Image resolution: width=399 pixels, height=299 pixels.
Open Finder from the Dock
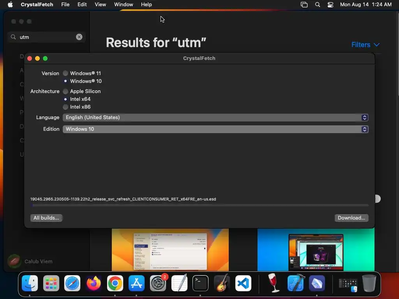coord(30,283)
